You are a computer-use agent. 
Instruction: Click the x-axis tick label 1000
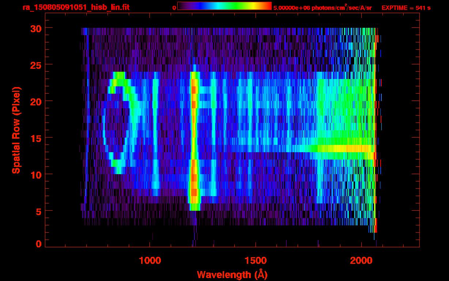click(150, 261)
